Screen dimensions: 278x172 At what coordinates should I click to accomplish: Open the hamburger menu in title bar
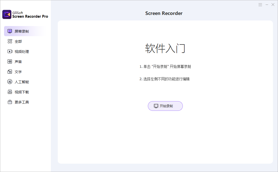point(260,5)
